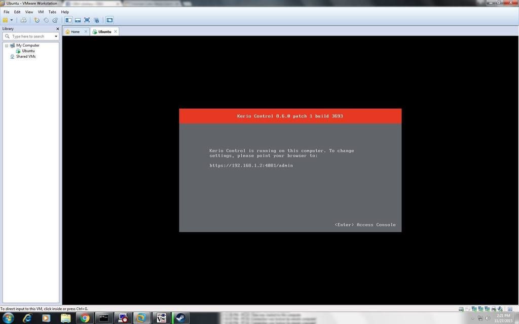Open the message log status icon
Image resolution: width=519 pixels, height=324 pixels.
point(510,309)
